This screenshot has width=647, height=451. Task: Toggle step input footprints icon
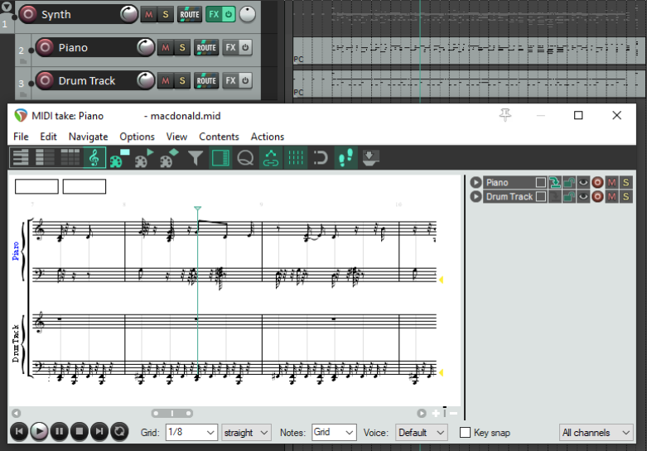(x=345, y=157)
